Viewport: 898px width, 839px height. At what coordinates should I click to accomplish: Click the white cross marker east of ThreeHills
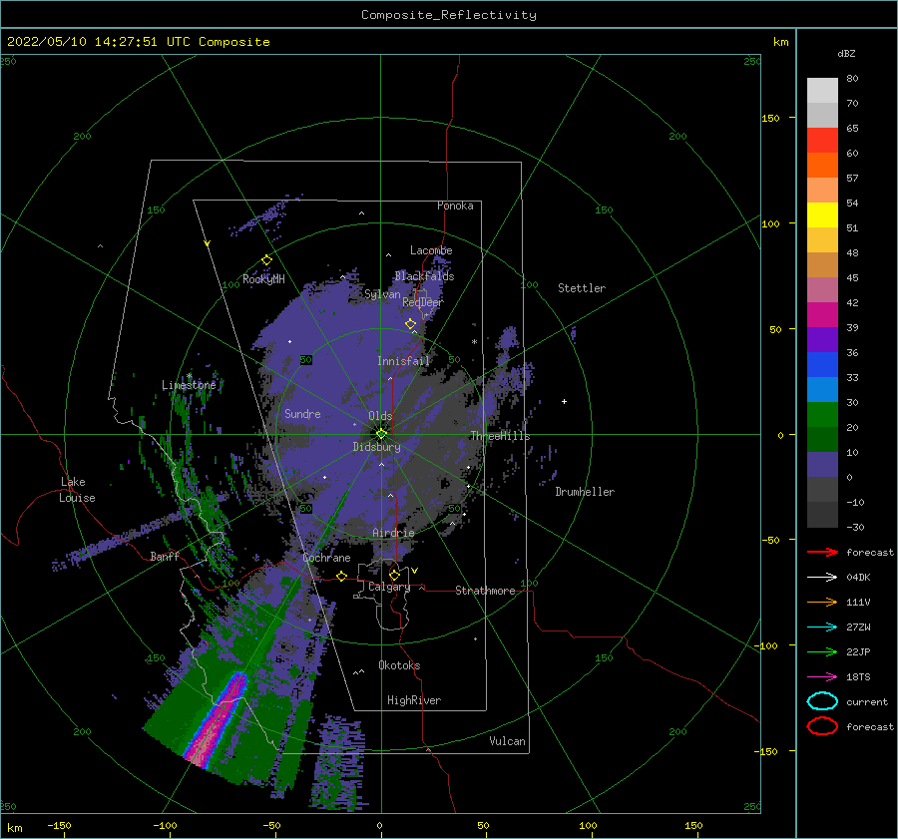pos(564,401)
